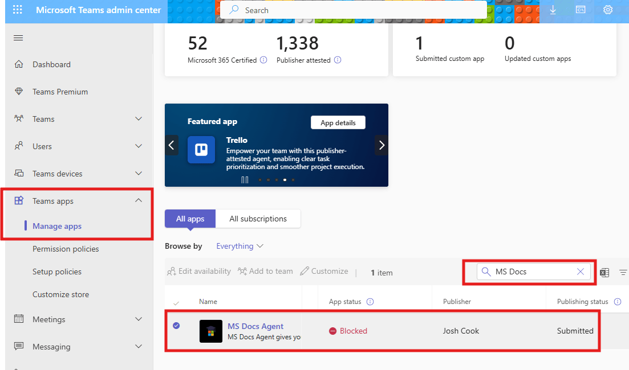Open the settings gear icon
The image size is (629, 370).
pyautogui.click(x=608, y=10)
